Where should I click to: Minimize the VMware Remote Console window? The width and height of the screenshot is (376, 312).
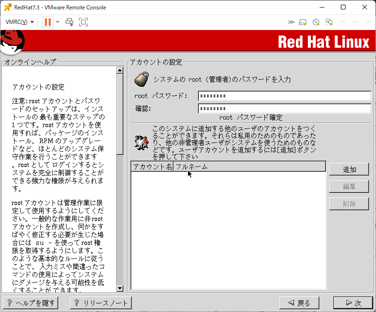(x=322, y=7)
